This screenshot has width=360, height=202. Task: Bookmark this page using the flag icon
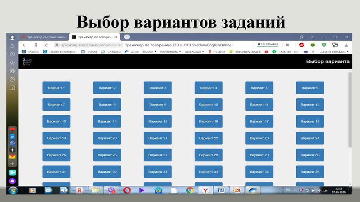point(287,45)
